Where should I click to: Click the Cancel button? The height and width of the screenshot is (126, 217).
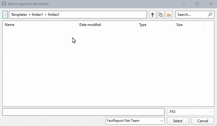[203, 121]
